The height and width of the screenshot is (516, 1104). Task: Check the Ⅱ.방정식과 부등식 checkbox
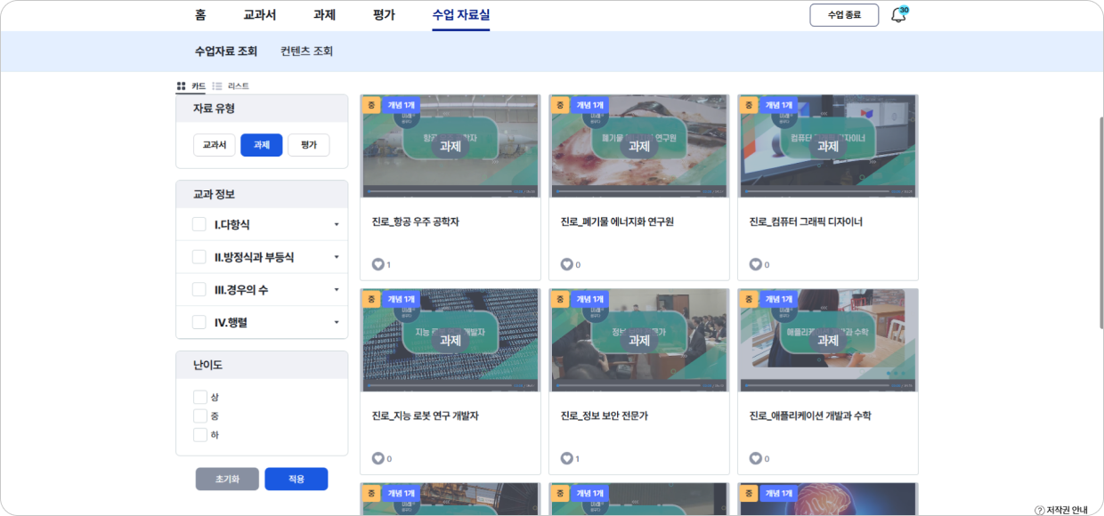(x=199, y=257)
